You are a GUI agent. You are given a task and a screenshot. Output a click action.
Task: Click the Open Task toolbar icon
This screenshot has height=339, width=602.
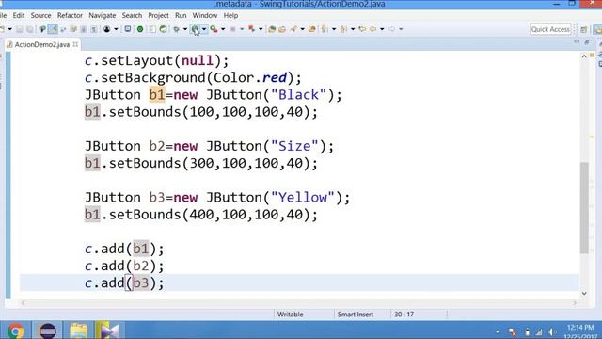click(x=282, y=29)
